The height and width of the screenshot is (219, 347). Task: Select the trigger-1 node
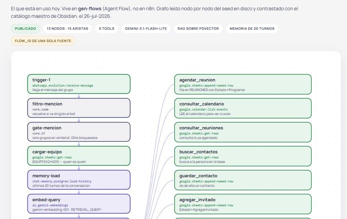[x=79, y=84]
